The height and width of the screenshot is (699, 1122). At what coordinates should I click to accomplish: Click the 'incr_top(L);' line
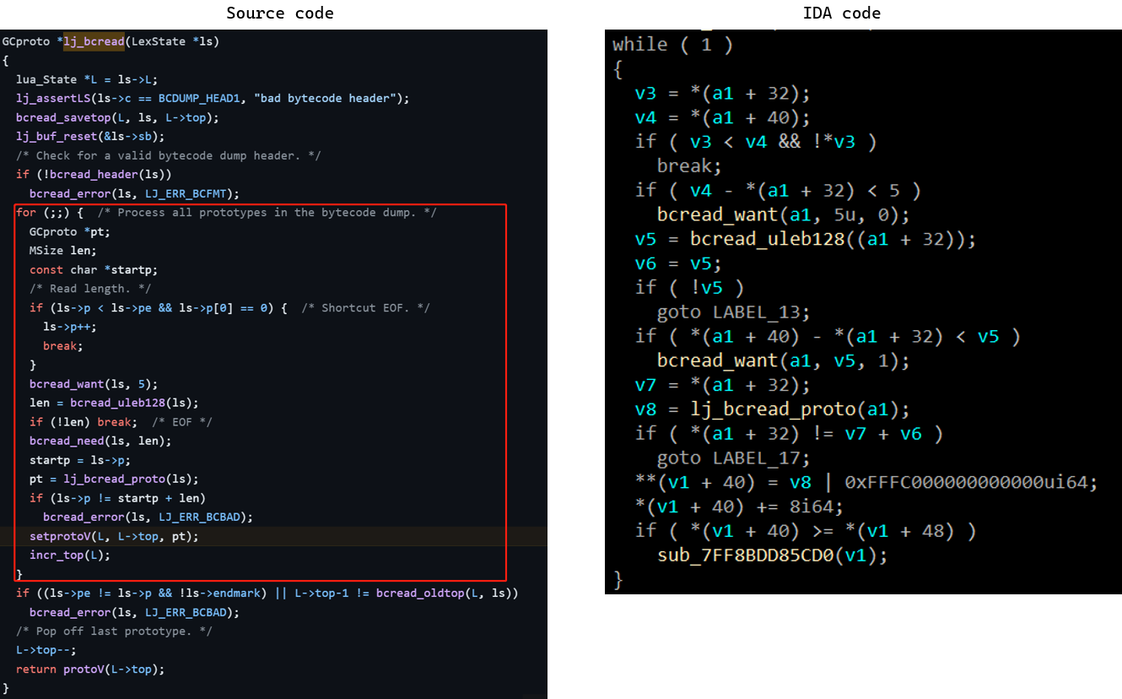[70, 555]
